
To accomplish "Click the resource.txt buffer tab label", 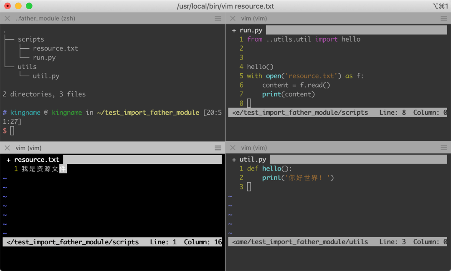I will tap(37, 160).
